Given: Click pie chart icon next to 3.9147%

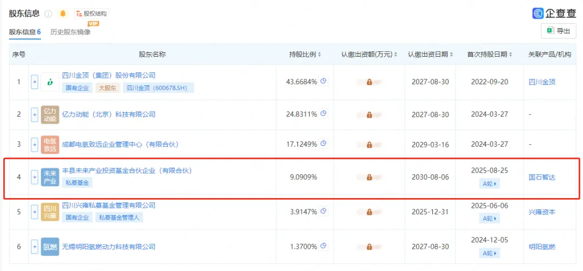Looking at the screenshot, I should click(x=323, y=212).
